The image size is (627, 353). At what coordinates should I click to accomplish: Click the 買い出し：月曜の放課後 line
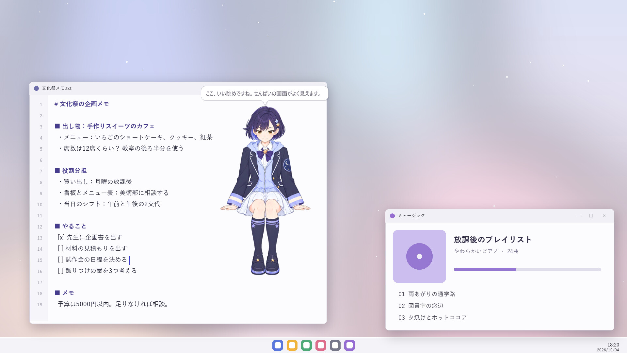pyautogui.click(x=95, y=182)
